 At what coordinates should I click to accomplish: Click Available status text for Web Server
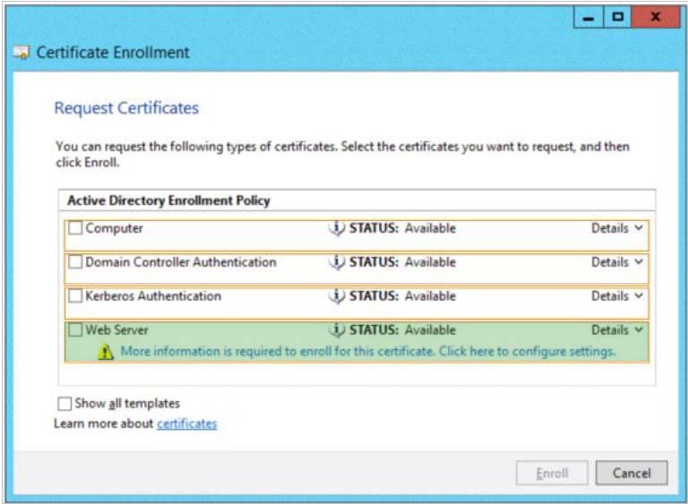430,329
